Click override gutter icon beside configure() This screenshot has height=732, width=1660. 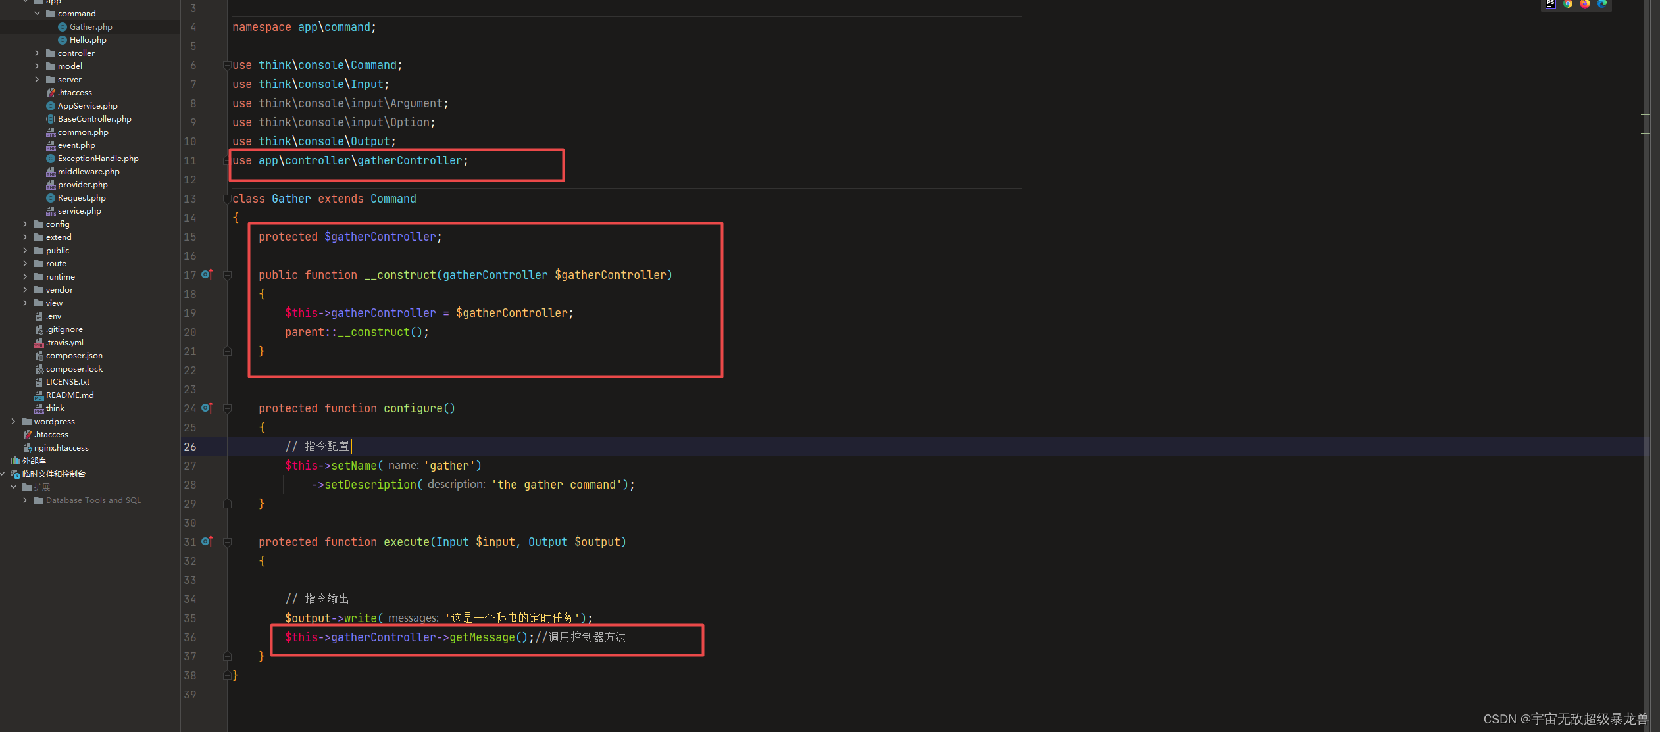pyautogui.click(x=207, y=408)
